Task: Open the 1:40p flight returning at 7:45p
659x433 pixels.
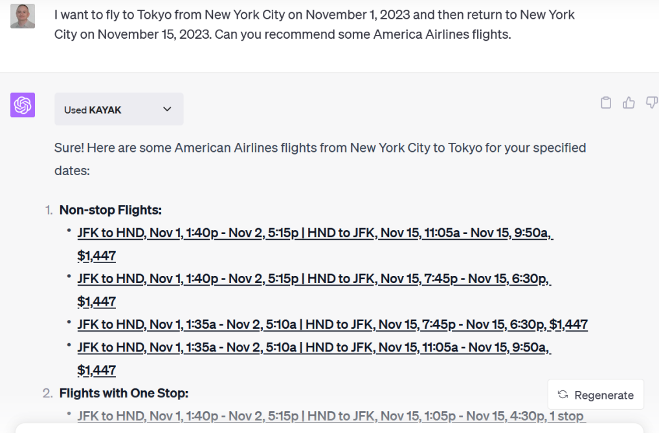Action: point(313,279)
